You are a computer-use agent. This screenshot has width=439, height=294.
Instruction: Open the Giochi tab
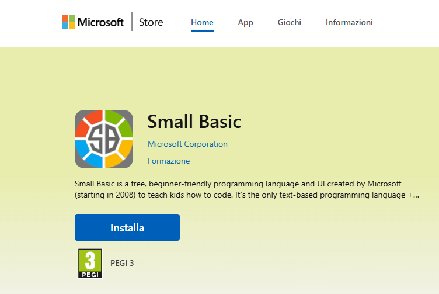click(289, 22)
